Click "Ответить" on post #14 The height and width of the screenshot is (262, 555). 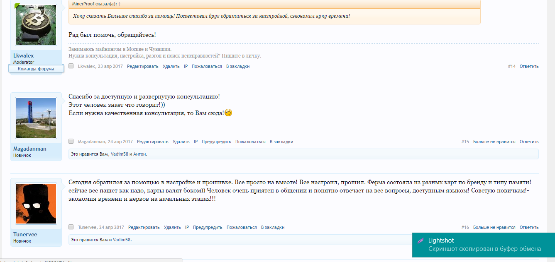tap(529, 66)
